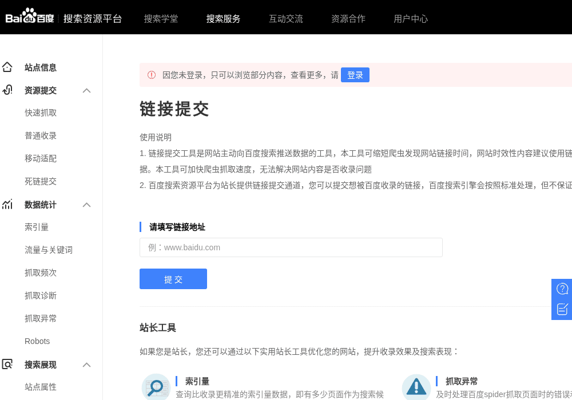Open 抓取诊断 in the sidebar
Viewport: 572px width, 400px height.
pos(41,295)
